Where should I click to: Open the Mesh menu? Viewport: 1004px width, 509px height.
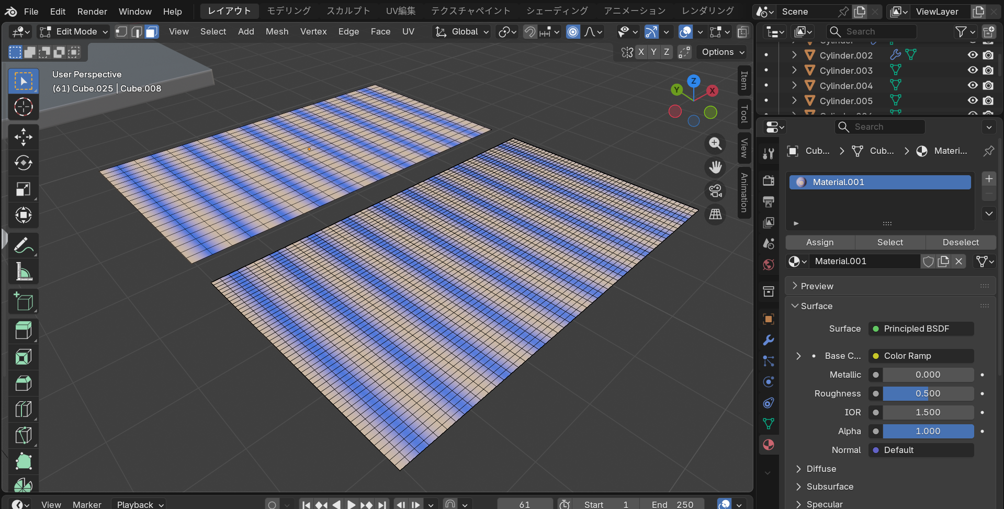tap(277, 32)
